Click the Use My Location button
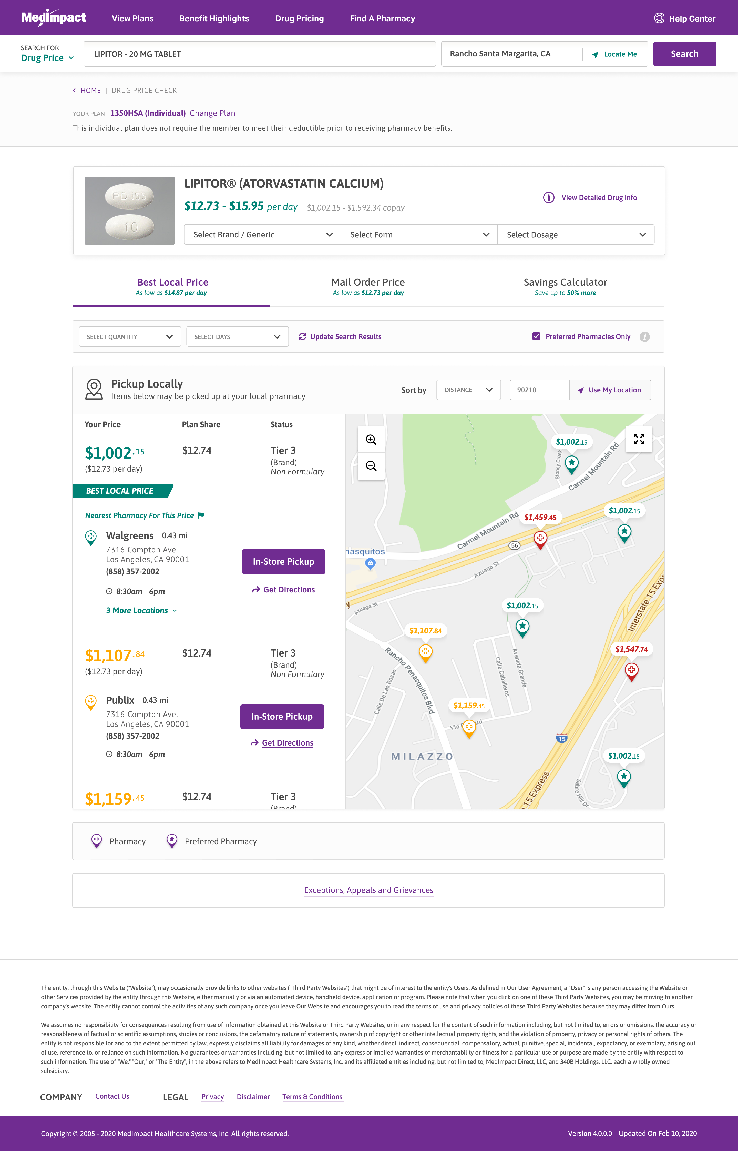 tap(610, 390)
